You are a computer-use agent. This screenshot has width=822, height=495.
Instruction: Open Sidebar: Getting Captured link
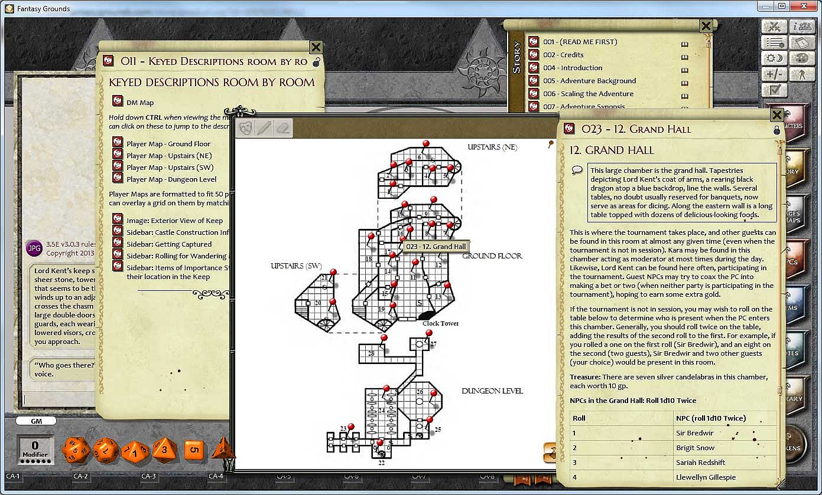click(169, 244)
